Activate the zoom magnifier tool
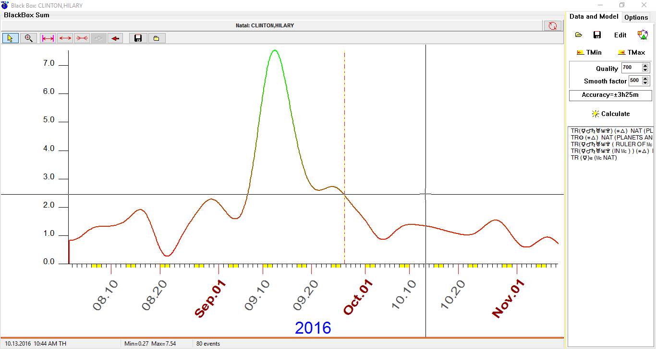The image size is (656, 349). pyautogui.click(x=28, y=38)
